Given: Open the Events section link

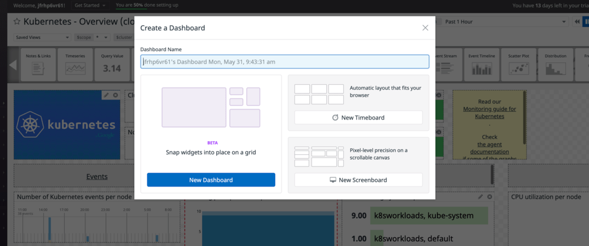Looking at the screenshot, I should click(x=97, y=177).
